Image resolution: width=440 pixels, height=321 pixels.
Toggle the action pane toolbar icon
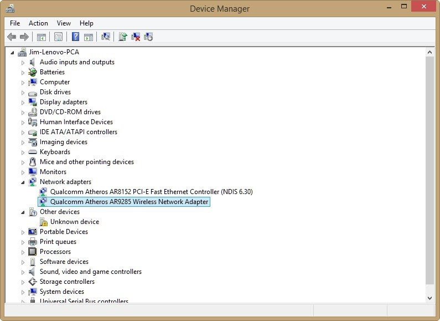pos(89,37)
